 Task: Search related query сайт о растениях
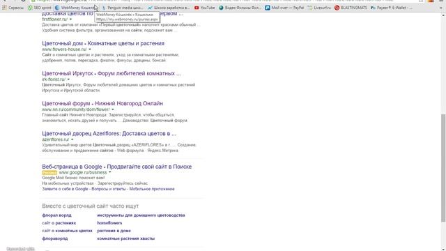pos(59,223)
